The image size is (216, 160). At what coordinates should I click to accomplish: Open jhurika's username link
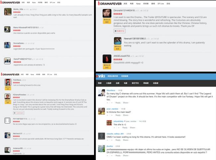pyautogui.click(x=110, y=146)
